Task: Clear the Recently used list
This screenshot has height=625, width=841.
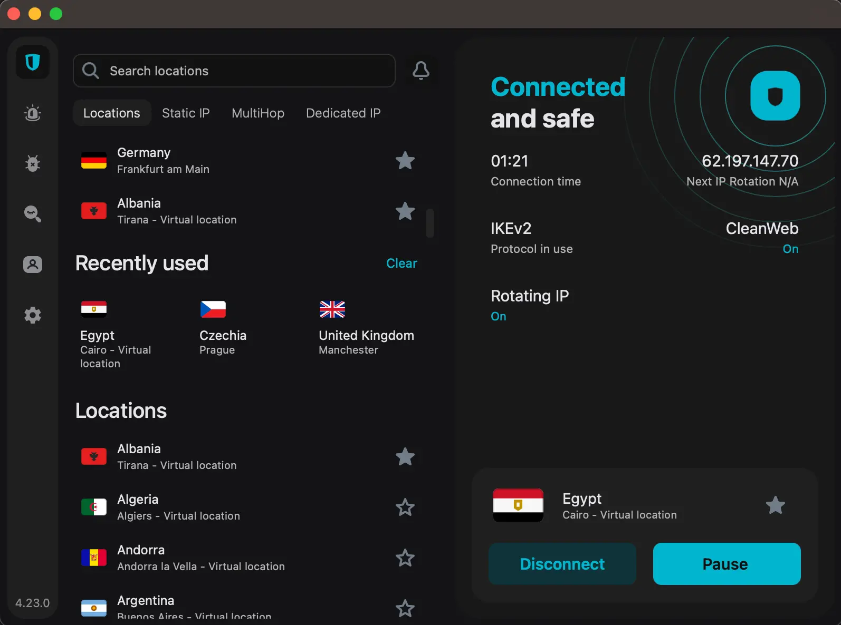Action: click(402, 263)
